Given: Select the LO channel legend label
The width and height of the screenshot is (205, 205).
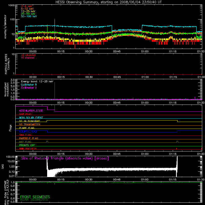Looking at the screenshot, I should coord(28,55).
